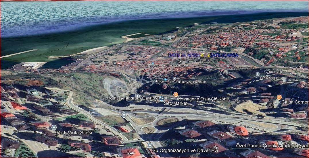Open the Home Anahtarım Gayrimenkul pin
This screenshot has height=158, width=309.
click(137, 96)
